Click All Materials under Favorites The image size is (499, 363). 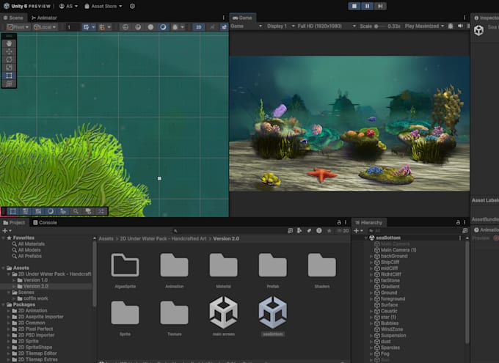tap(31, 244)
